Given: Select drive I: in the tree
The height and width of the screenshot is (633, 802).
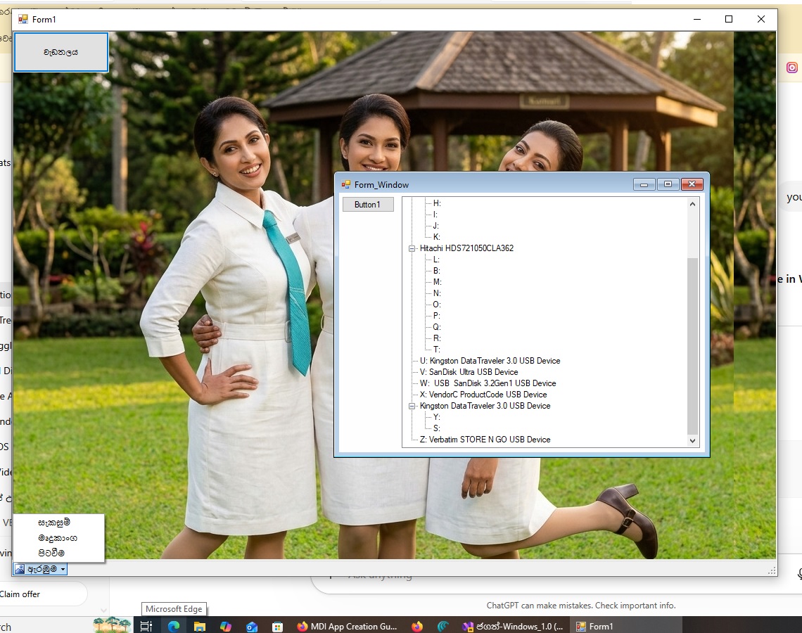Looking at the screenshot, I should [435, 215].
